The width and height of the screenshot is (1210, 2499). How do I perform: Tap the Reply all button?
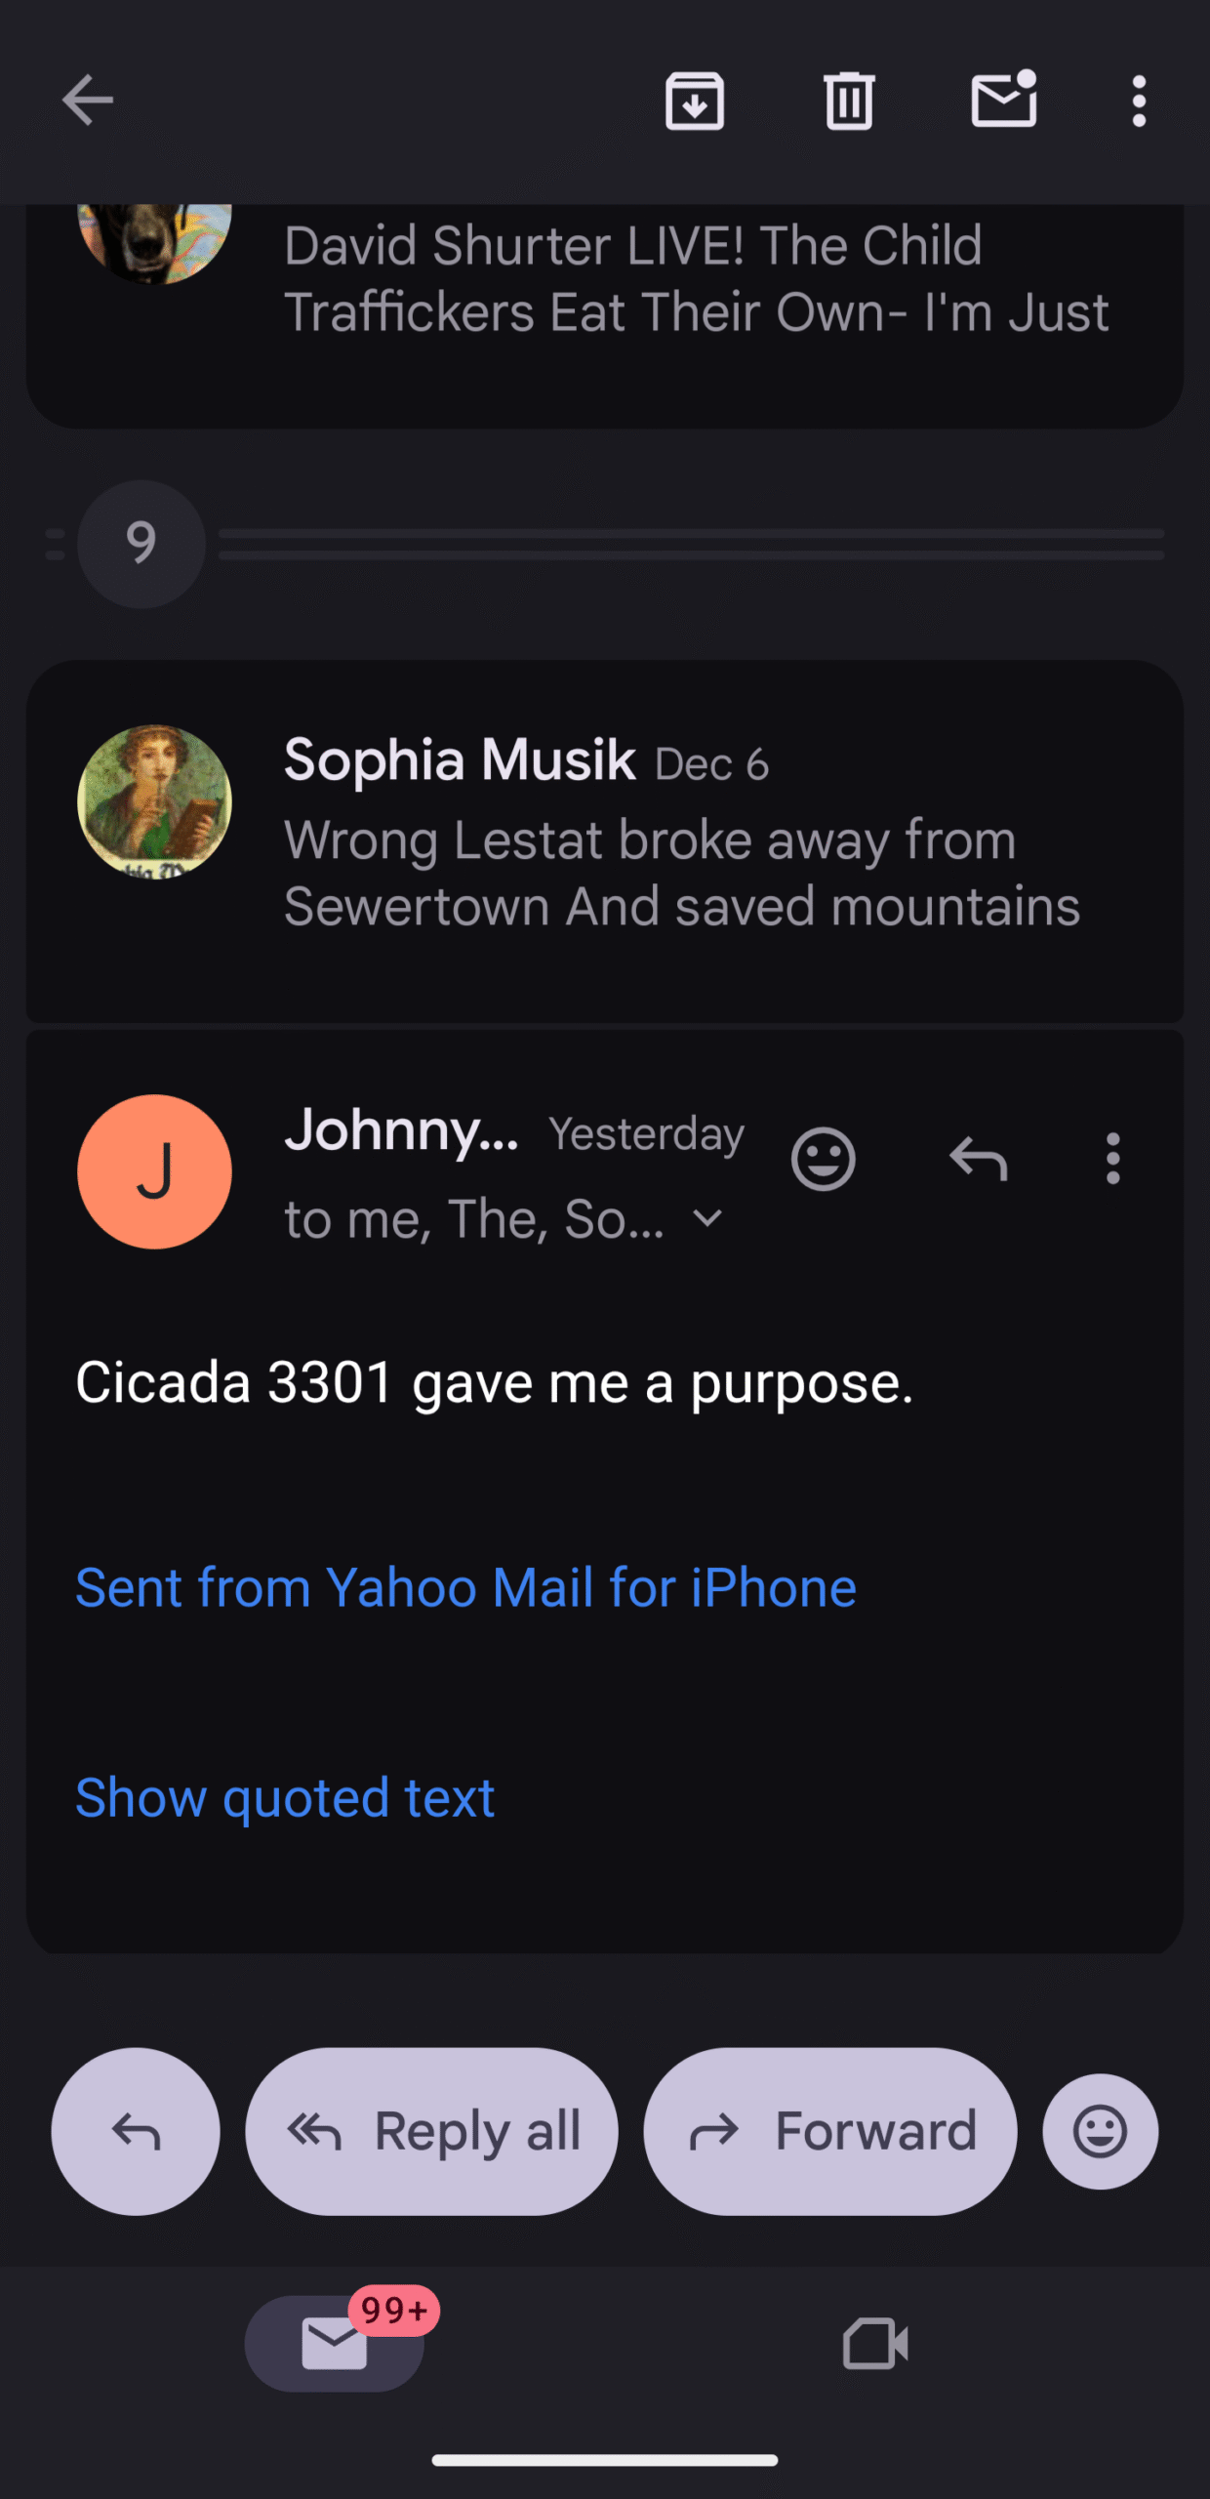(x=431, y=2131)
